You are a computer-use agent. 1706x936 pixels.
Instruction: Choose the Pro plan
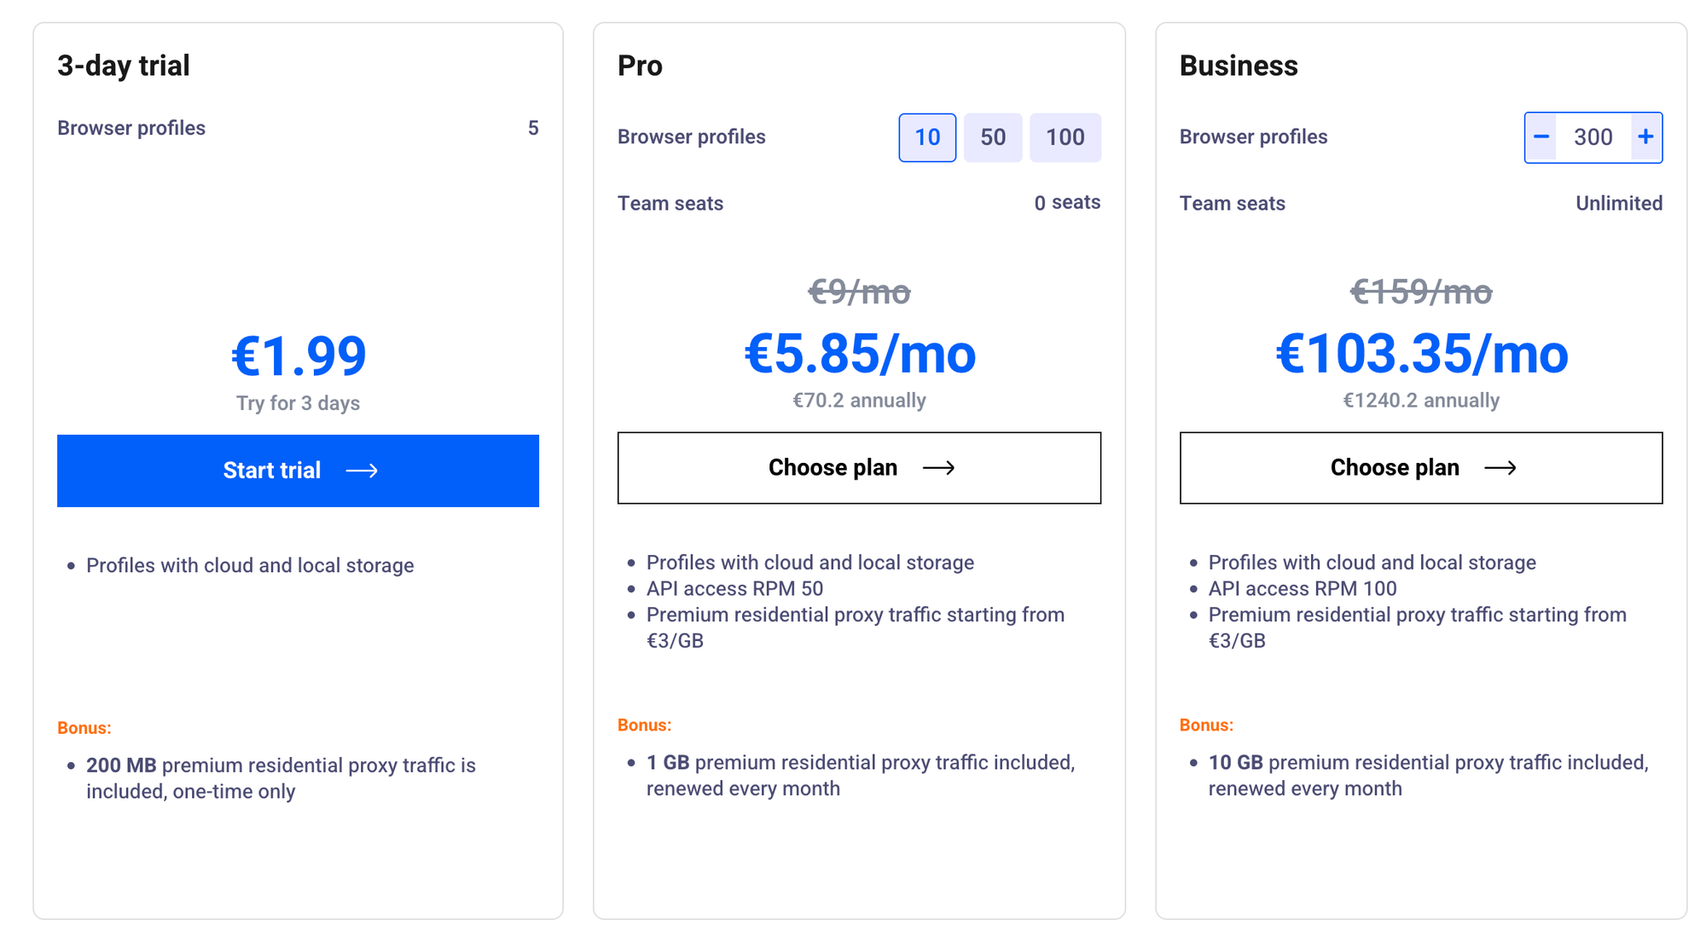858,468
